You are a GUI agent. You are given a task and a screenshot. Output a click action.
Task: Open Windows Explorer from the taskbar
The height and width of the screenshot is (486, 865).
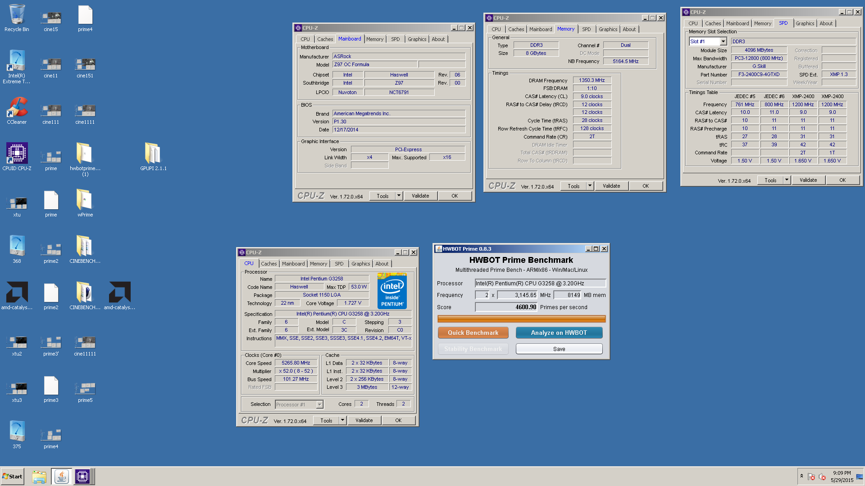point(39,477)
